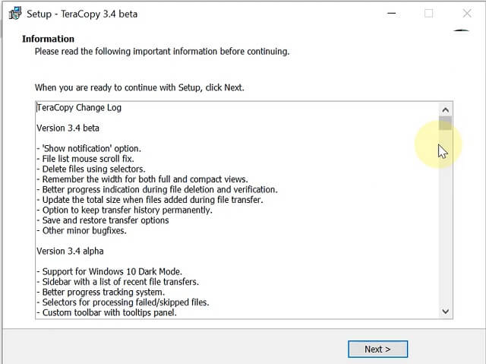Click line 'Other minor bugfixes.'
Viewport: 486px width, 364px height.
81,230
